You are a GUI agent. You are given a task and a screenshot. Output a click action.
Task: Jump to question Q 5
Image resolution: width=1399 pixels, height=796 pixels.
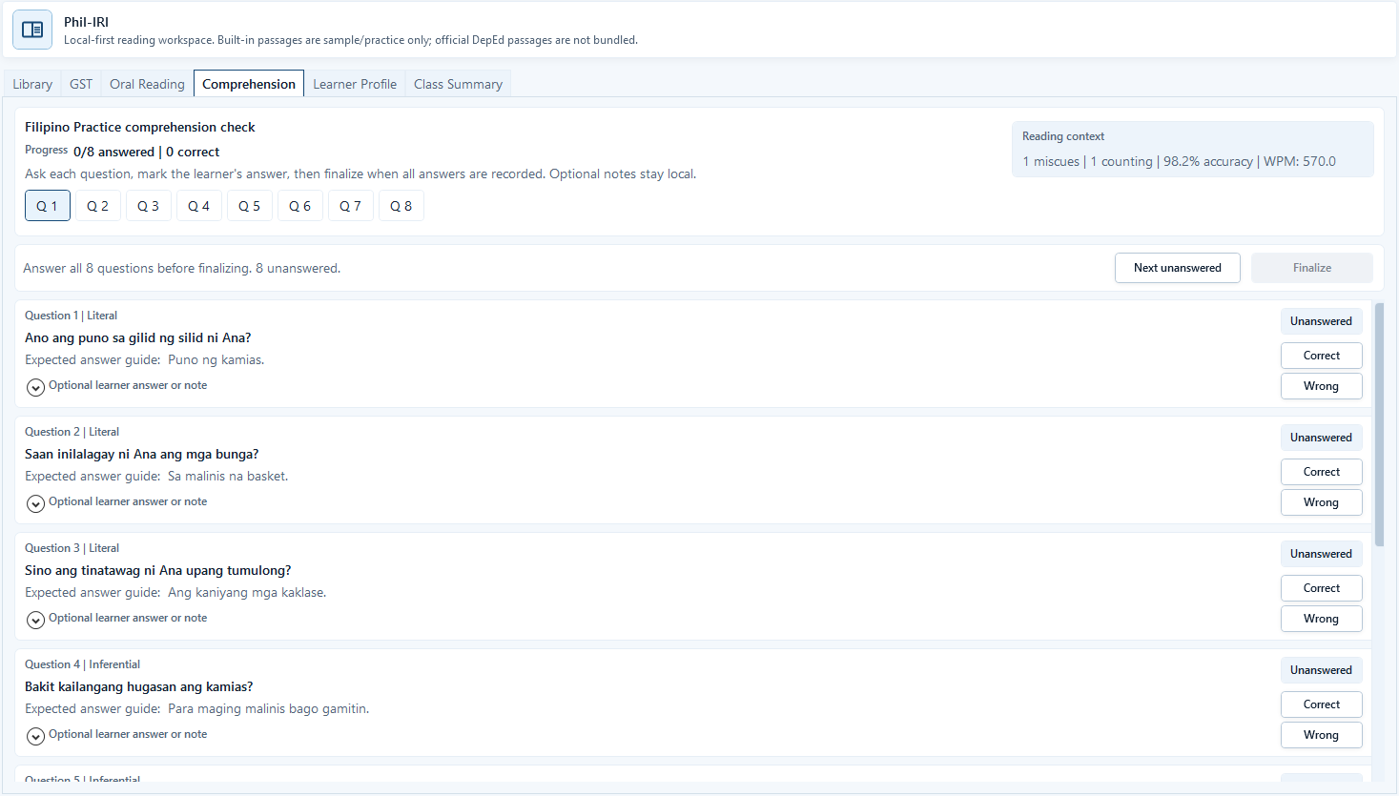pyautogui.click(x=250, y=206)
